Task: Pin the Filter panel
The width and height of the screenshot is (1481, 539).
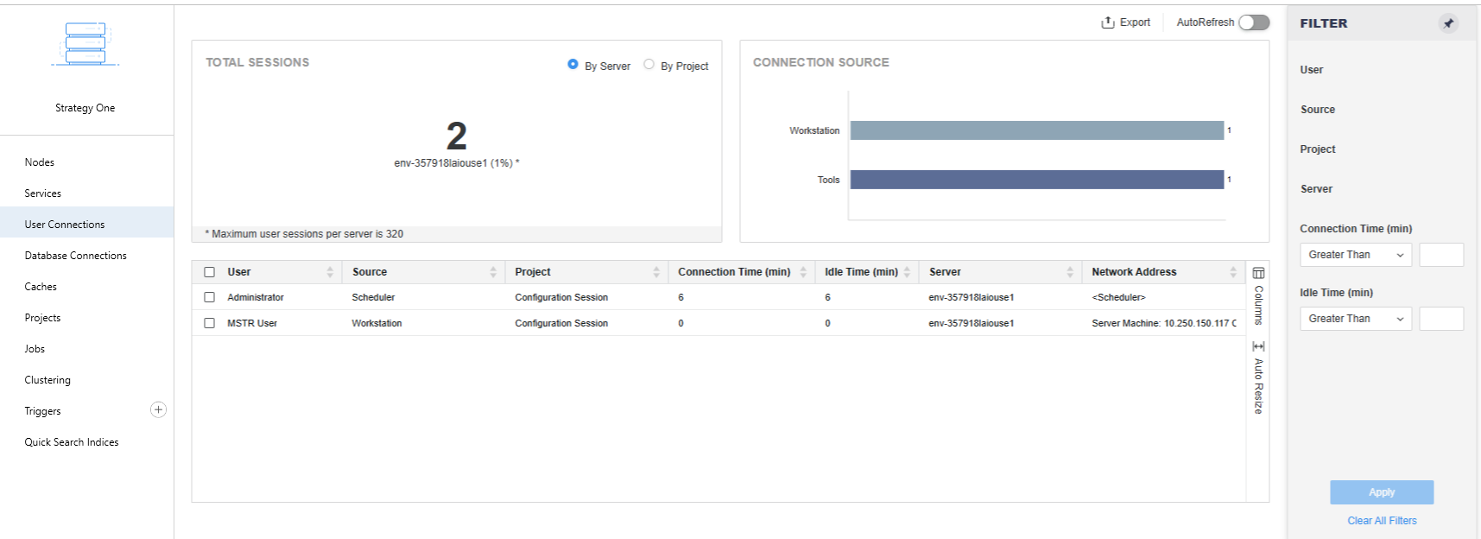Action: [x=1448, y=23]
